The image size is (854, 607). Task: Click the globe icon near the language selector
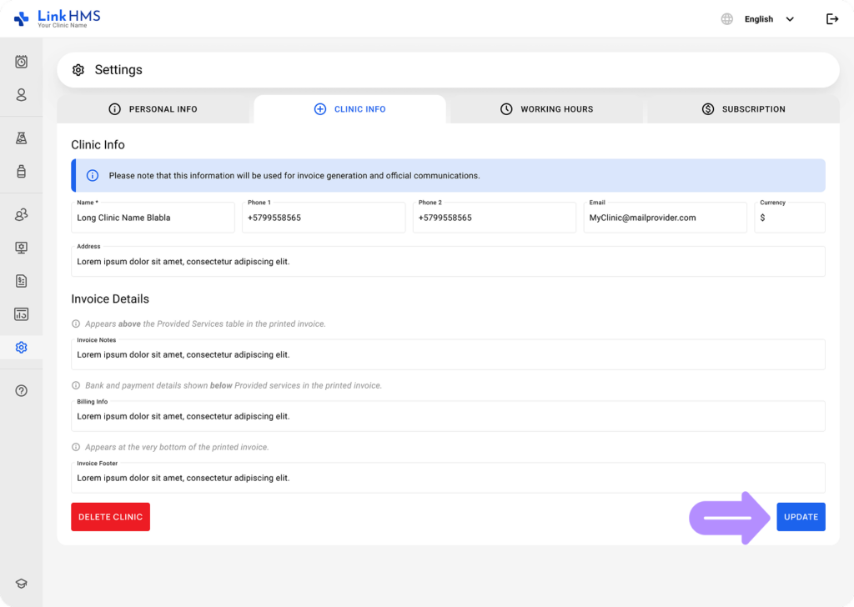click(x=726, y=18)
